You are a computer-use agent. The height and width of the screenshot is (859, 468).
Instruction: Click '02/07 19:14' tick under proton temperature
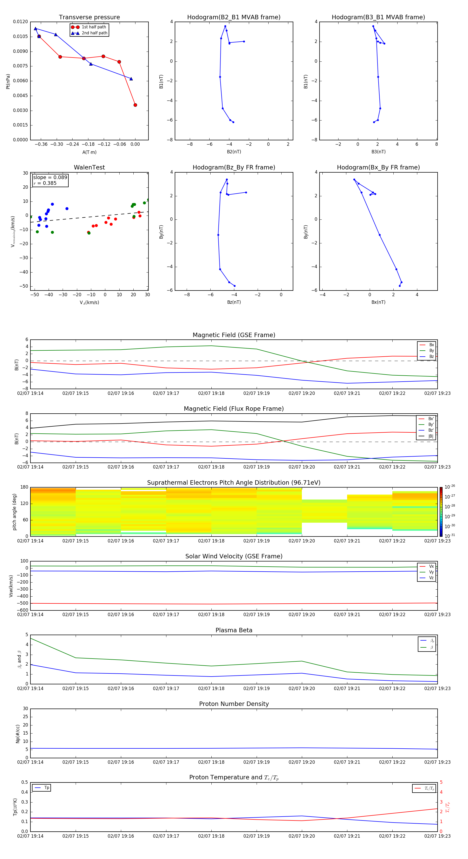point(30,836)
